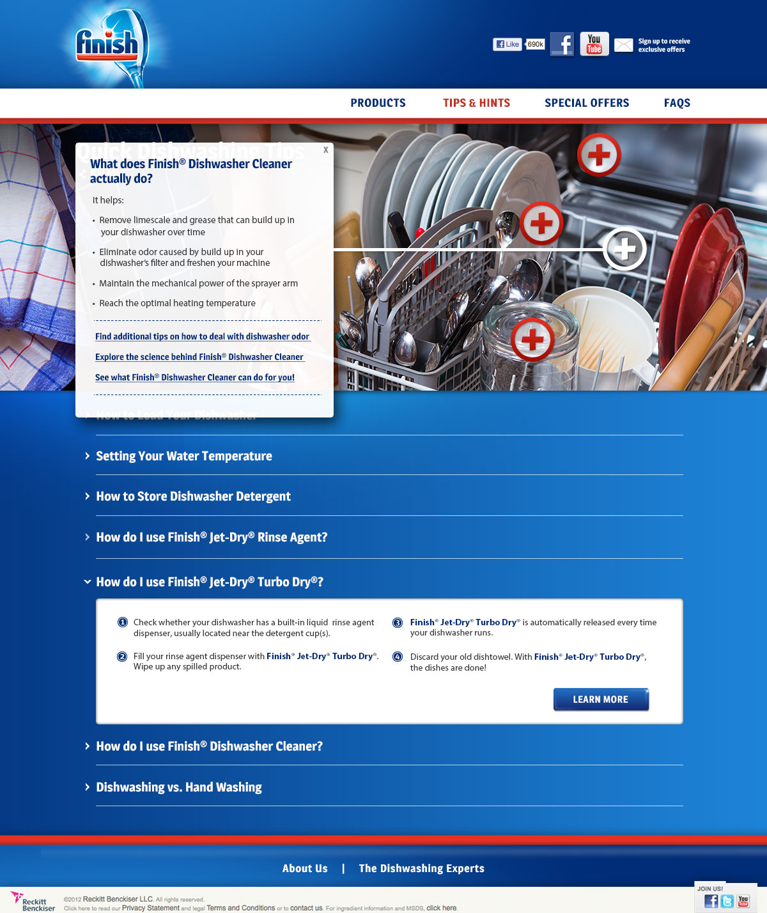Click the contact us footer link

tap(306, 908)
